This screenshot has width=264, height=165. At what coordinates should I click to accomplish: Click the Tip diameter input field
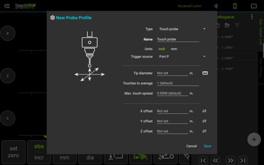click(x=172, y=73)
